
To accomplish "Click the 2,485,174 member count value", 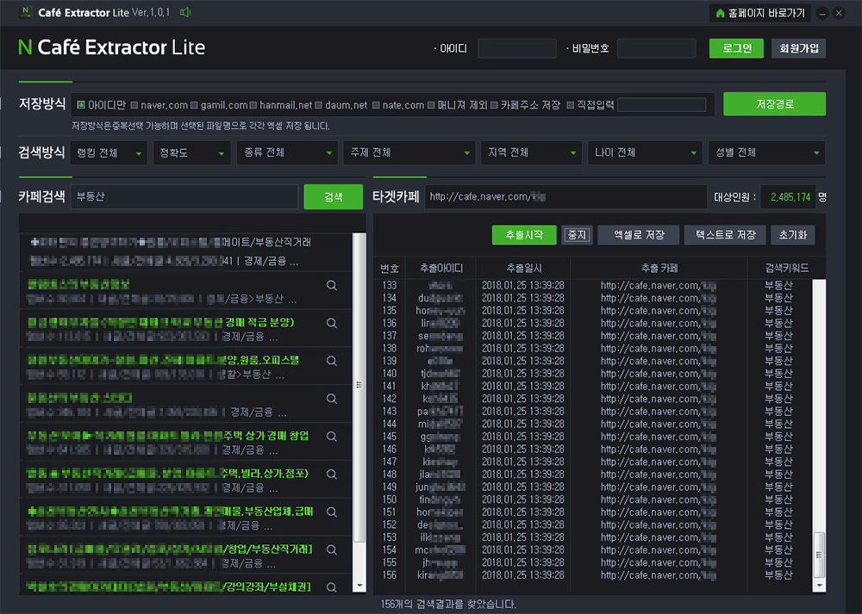I will pyautogui.click(x=790, y=196).
